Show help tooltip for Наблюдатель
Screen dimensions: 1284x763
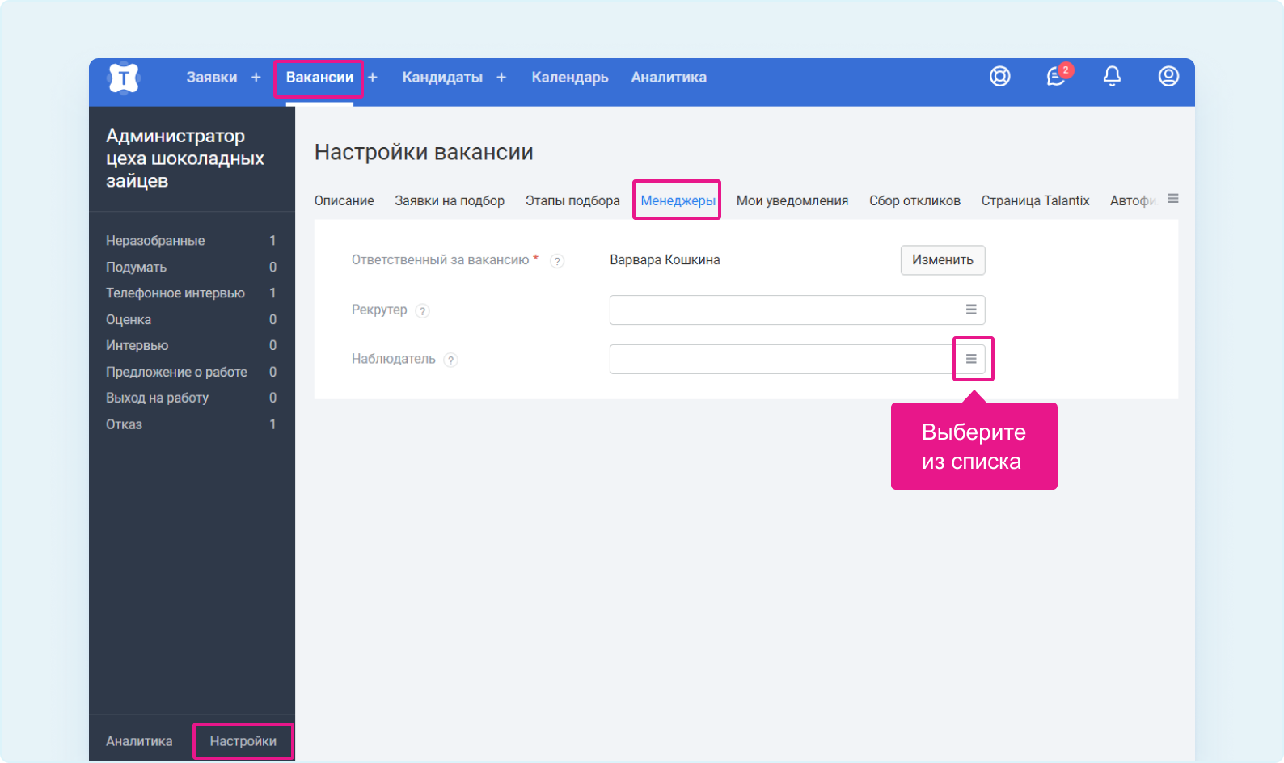point(450,360)
